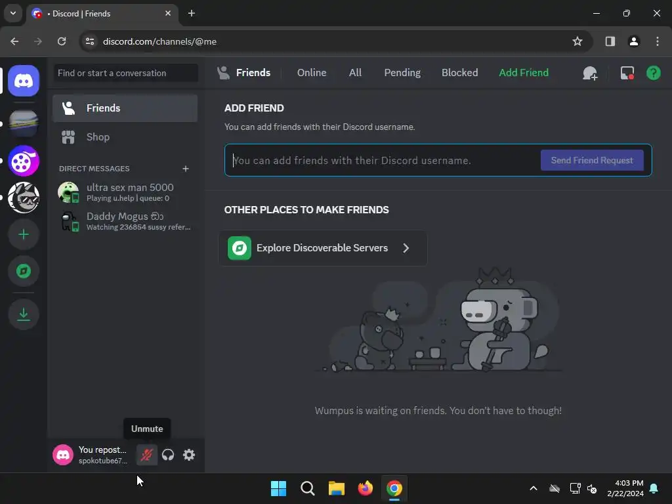This screenshot has height=504, width=672.
Task: Click the chevron on Explore Discoverable Servers
Action: pos(406,248)
